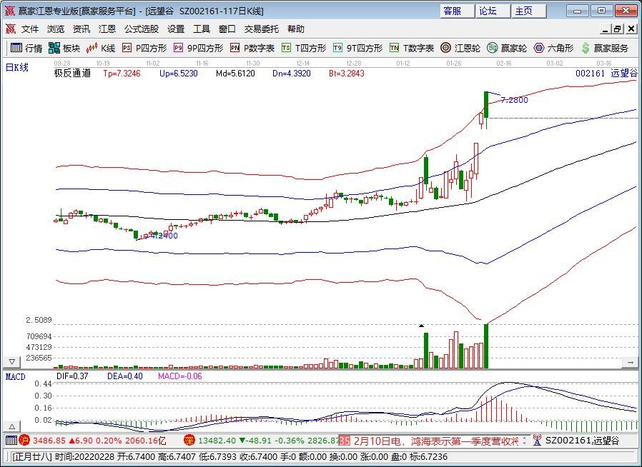The image size is (642, 467).
Task: Switch to the K线 candlestick chart
Action: click(x=101, y=48)
